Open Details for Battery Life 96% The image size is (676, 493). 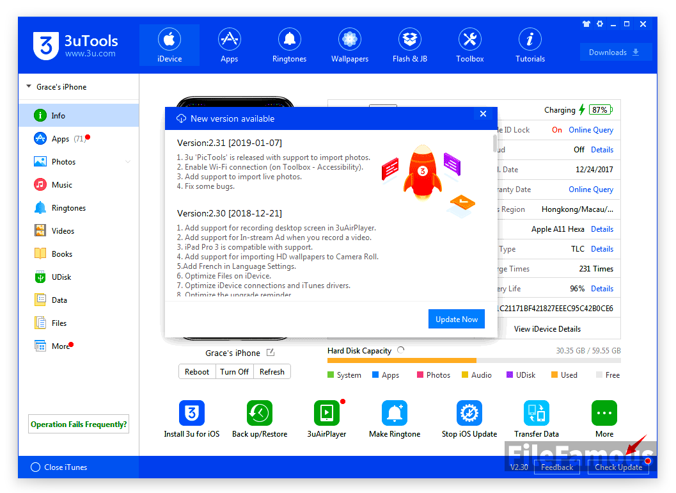point(602,288)
